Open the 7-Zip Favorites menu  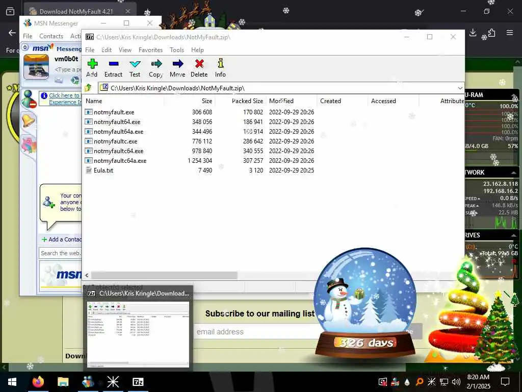click(150, 50)
